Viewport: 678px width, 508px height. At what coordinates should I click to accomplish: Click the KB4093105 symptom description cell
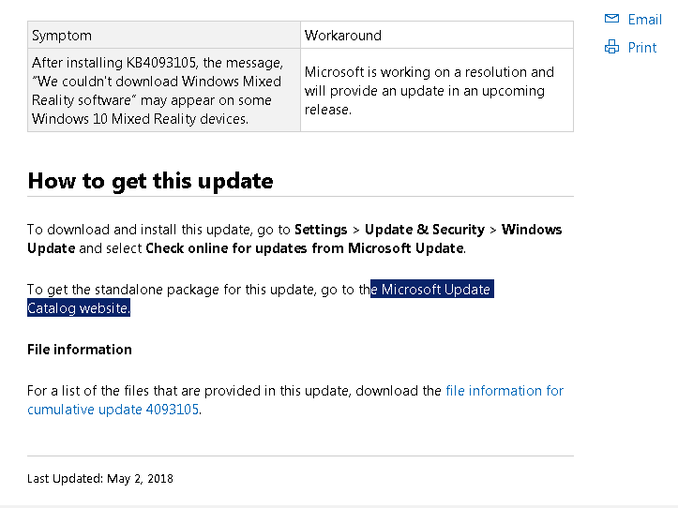coord(164,90)
